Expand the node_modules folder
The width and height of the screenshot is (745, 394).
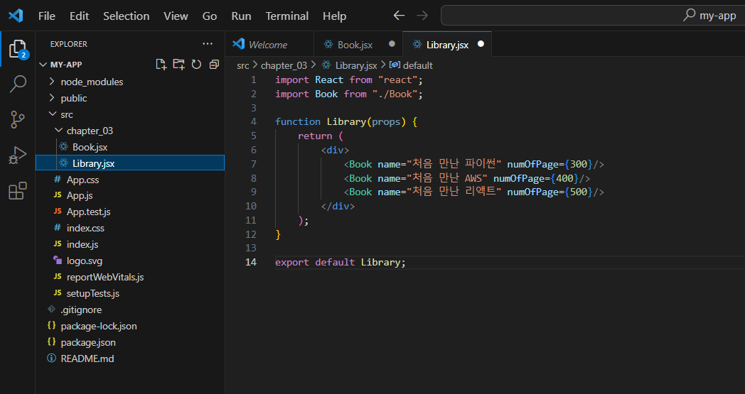coord(92,82)
